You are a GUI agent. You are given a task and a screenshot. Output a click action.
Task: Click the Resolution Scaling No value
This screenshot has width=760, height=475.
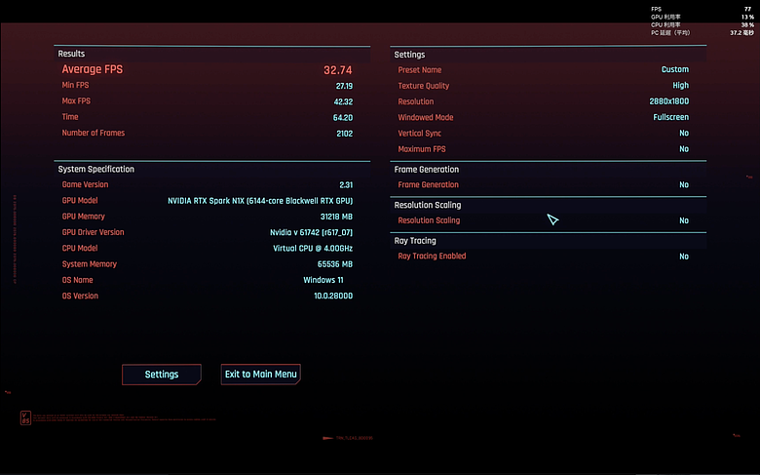(x=684, y=220)
